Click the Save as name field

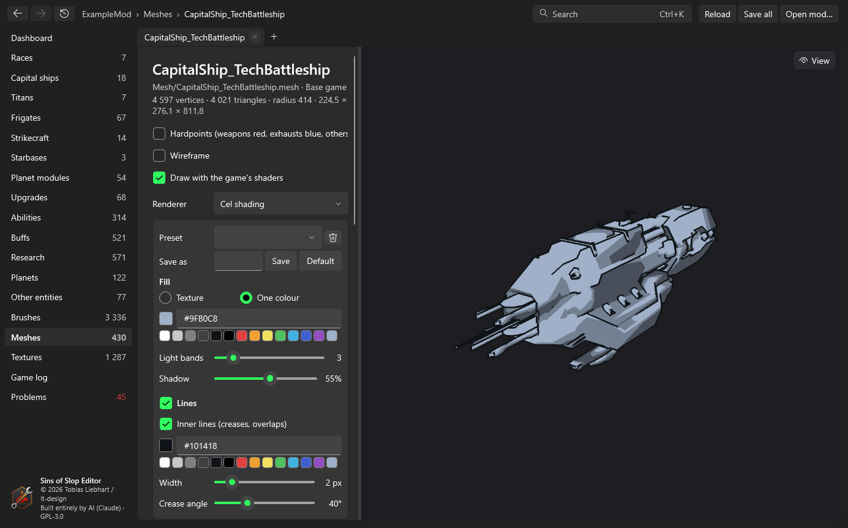pos(238,261)
